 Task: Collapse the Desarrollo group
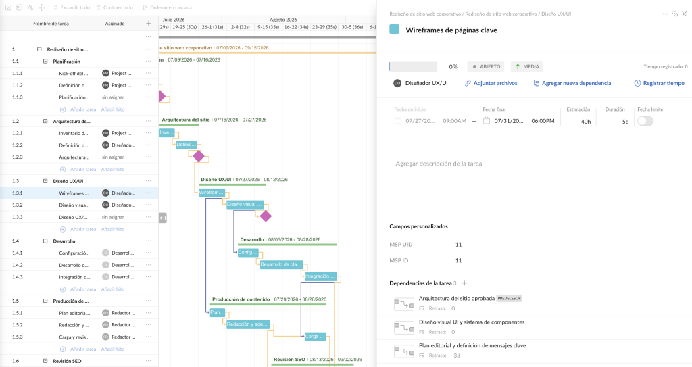click(45, 241)
